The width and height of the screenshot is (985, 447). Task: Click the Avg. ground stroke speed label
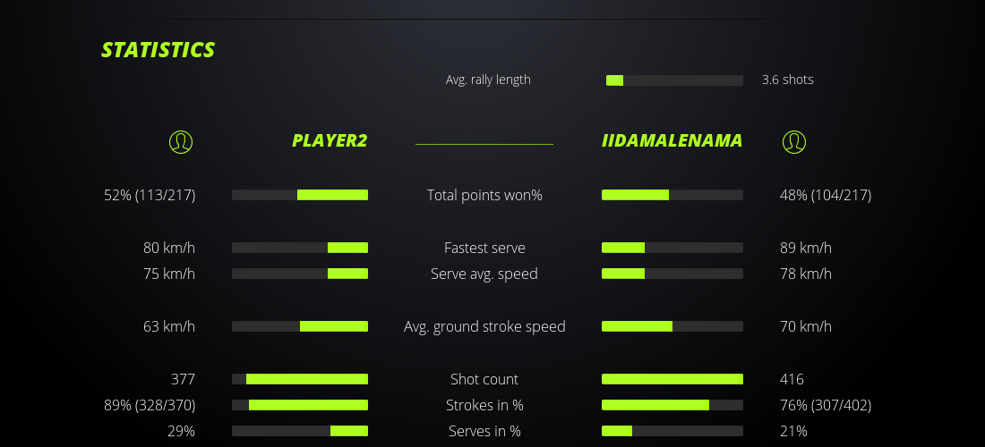484,326
